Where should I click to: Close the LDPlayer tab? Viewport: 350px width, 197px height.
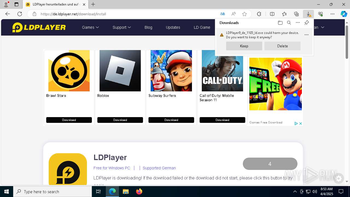click(84, 4)
